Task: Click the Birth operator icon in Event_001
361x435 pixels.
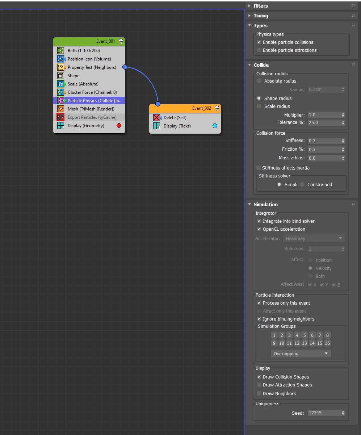Action: point(61,51)
